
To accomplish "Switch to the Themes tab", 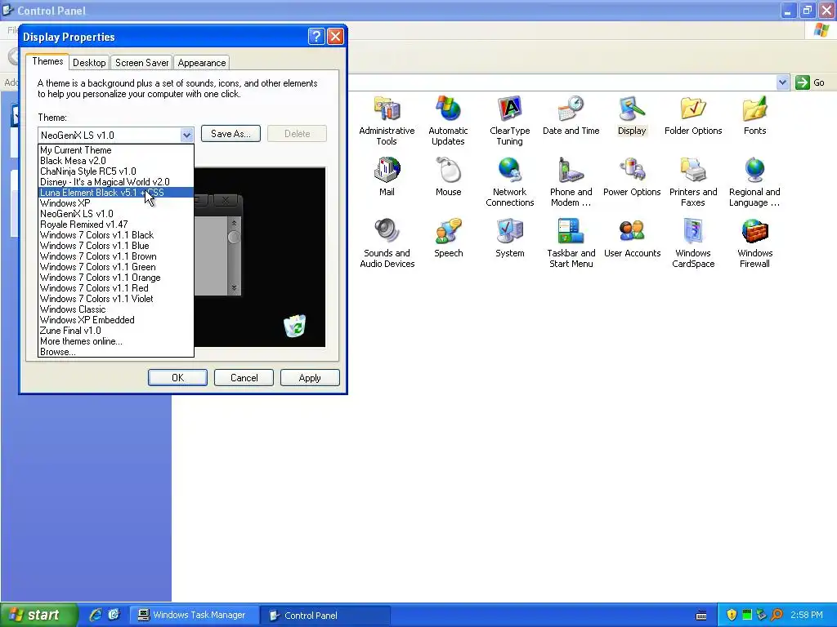I will 47,61.
